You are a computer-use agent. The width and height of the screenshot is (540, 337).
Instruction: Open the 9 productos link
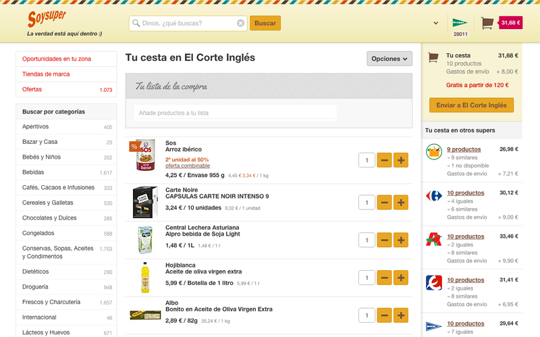click(x=464, y=149)
